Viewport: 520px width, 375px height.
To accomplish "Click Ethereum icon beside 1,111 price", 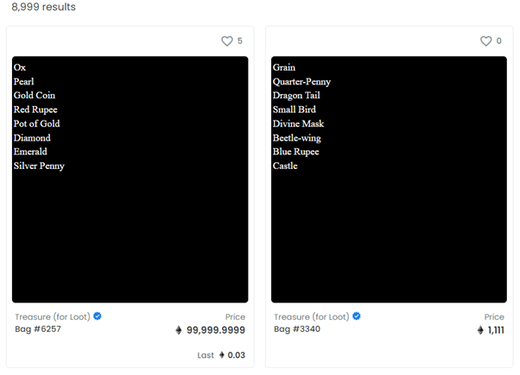I will pos(480,330).
